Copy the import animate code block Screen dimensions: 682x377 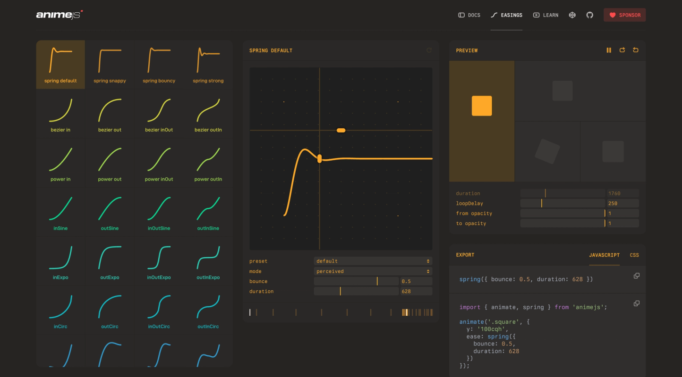pos(636,303)
